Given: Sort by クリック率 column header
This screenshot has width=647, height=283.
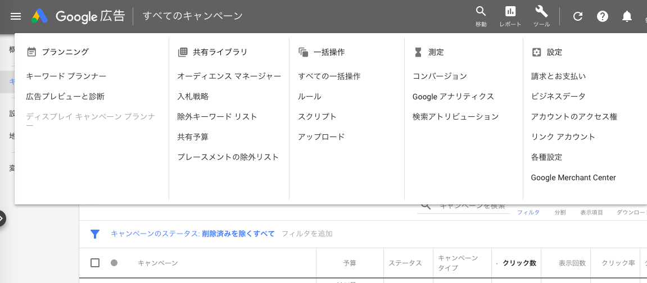Looking at the screenshot, I should [x=618, y=263].
